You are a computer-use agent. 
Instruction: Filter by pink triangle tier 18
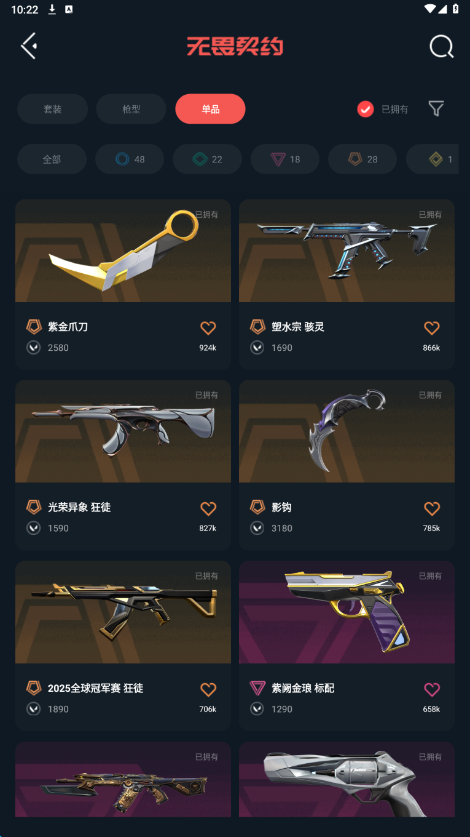pos(285,159)
